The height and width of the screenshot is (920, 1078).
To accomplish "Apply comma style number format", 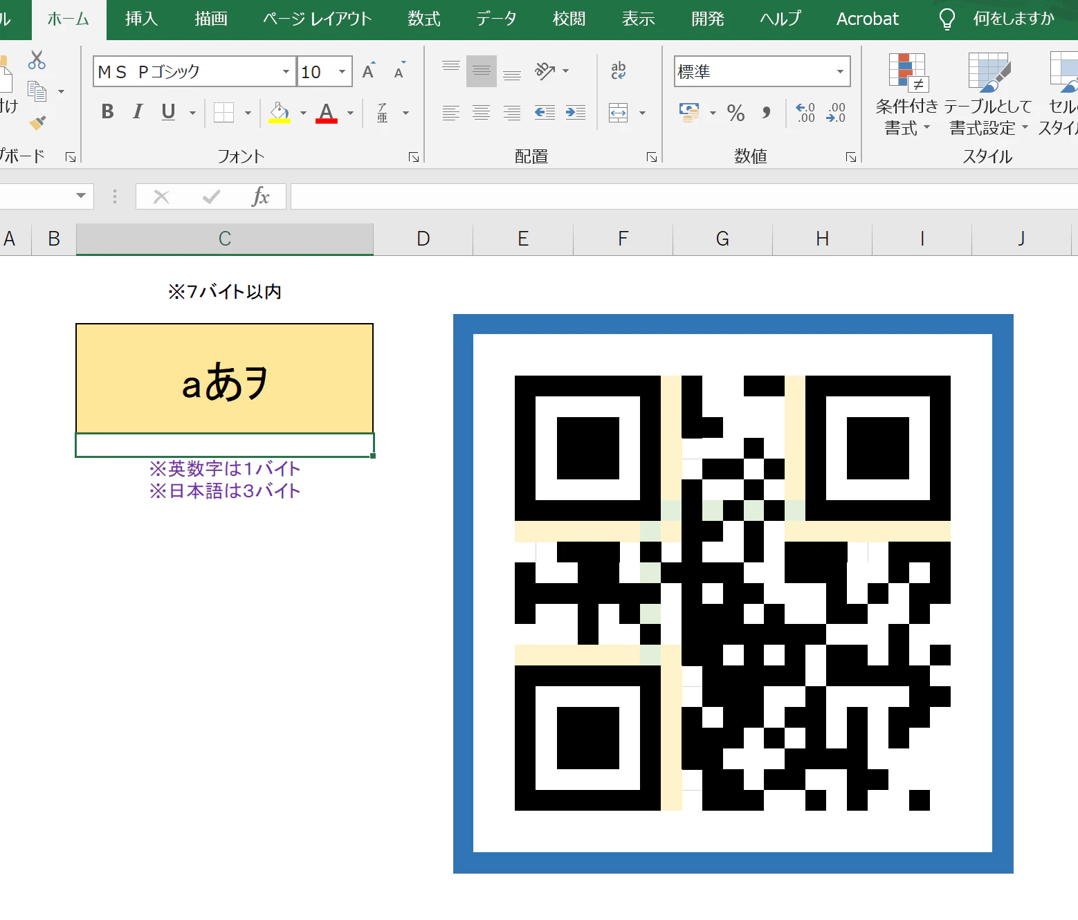I will coord(767,113).
